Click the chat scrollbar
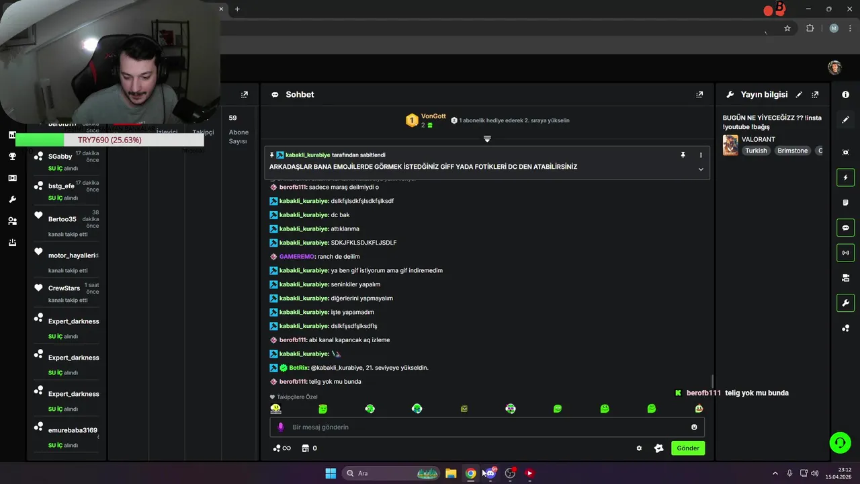Image resolution: width=860 pixels, height=484 pixels. coord(712,380)
